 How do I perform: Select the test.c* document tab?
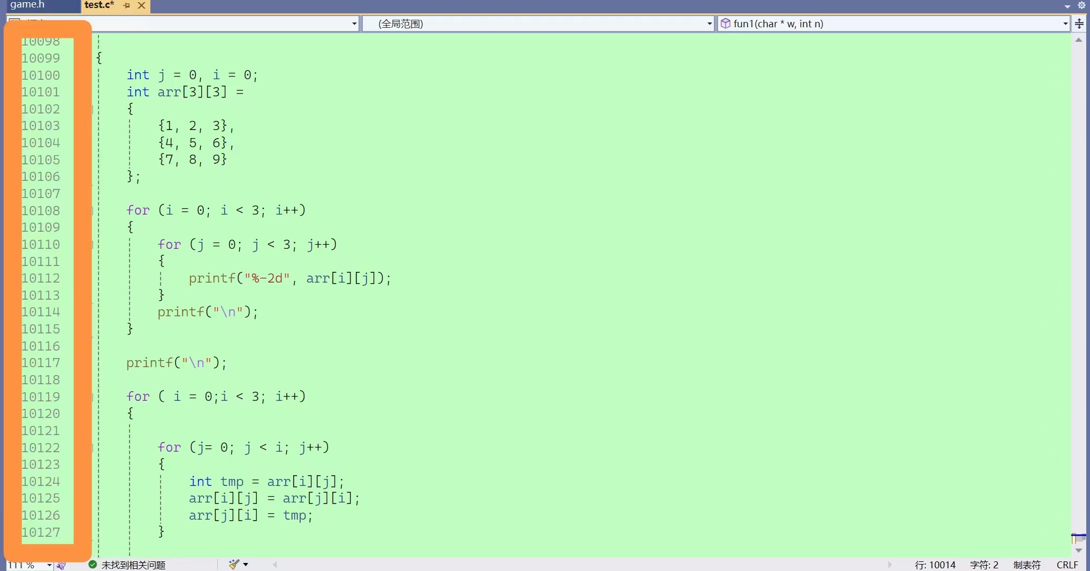point(99,5)
